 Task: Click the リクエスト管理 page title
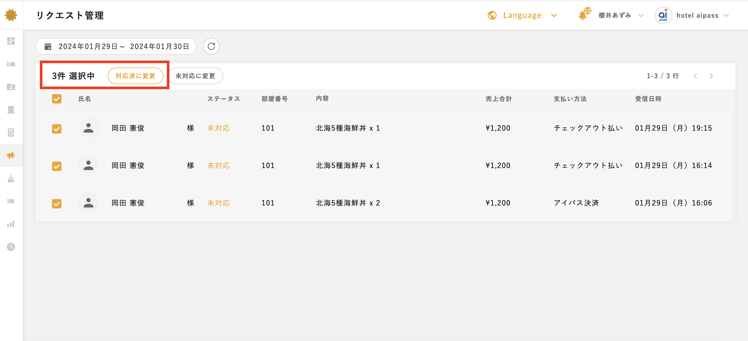click(x=70, y=15)
